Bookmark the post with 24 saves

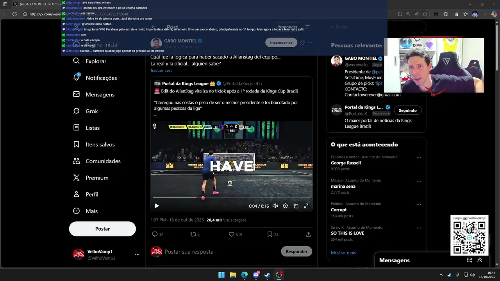point(270,234)
